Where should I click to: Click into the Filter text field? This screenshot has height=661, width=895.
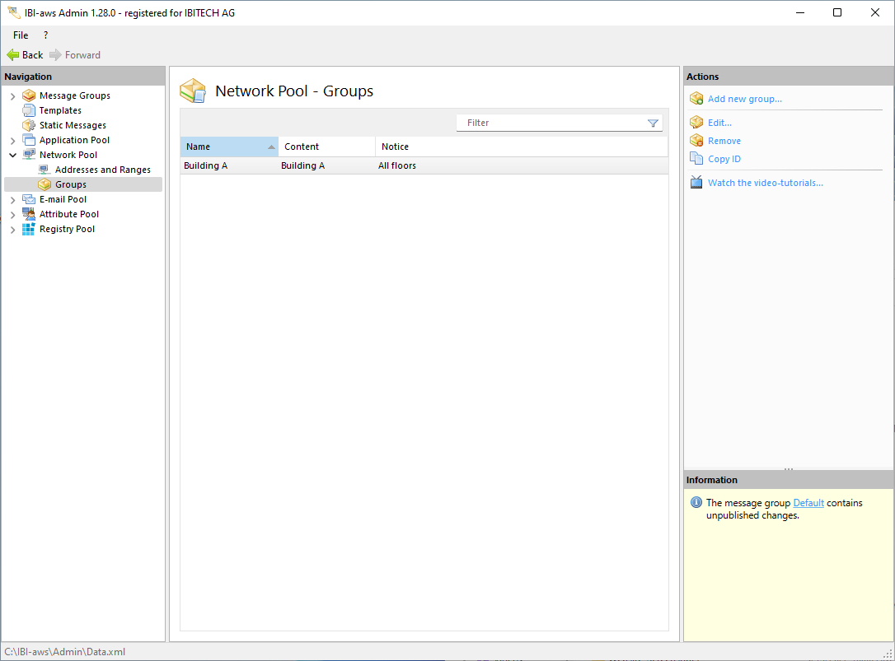(552, 123)
